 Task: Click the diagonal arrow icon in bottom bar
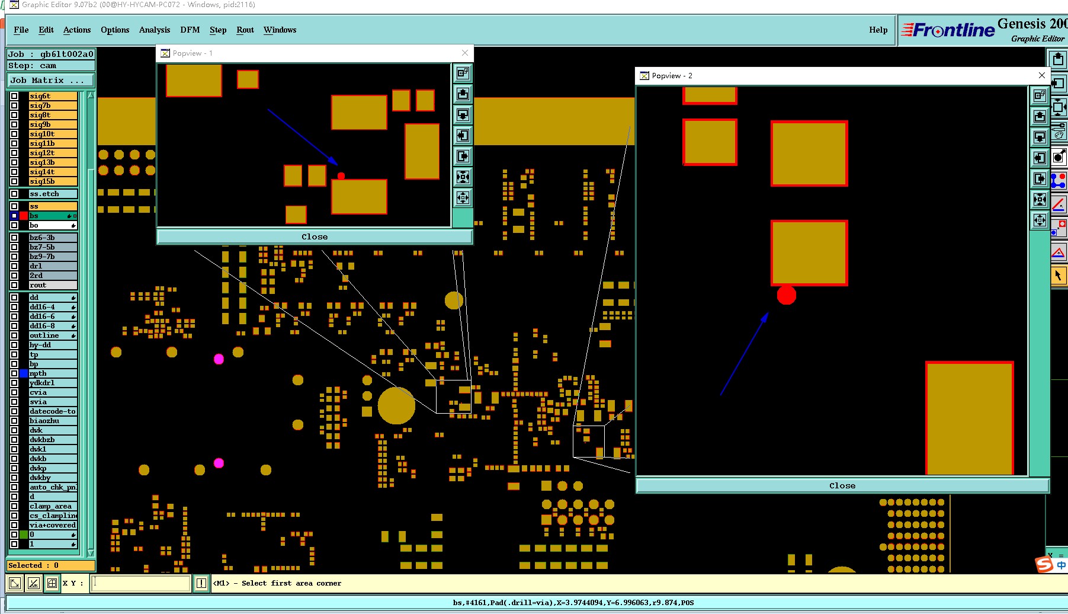click(15, 583)
